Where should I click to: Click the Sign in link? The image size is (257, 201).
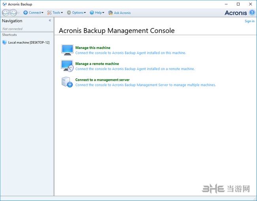(x=249, y=21)
